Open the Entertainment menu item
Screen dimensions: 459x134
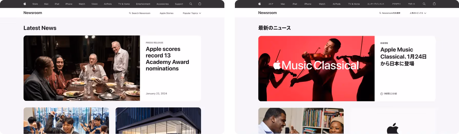click(x=143, y=4)
